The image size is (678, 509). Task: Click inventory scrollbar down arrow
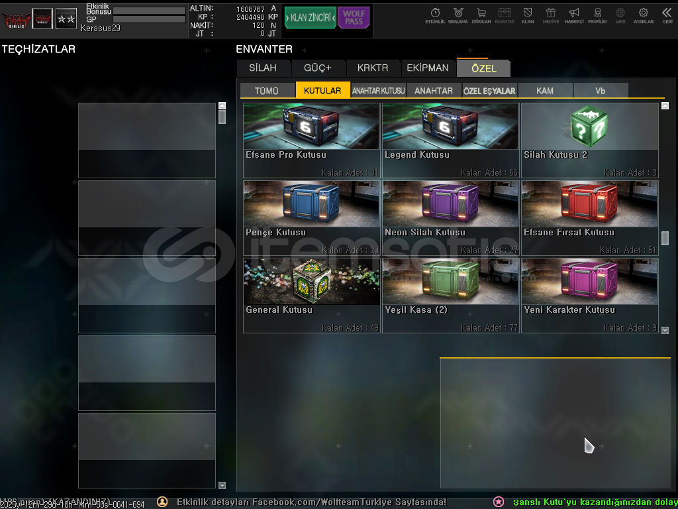(665, 330)
